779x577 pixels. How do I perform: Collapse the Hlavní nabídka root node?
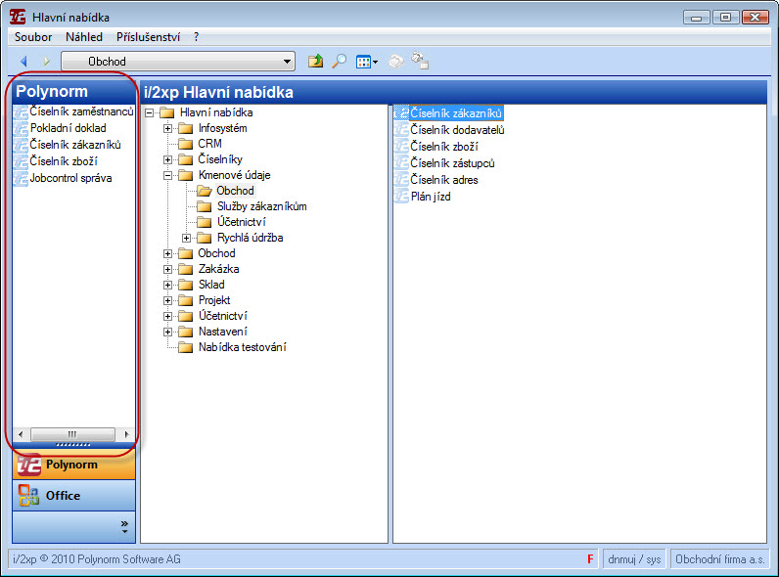(150, 113)
